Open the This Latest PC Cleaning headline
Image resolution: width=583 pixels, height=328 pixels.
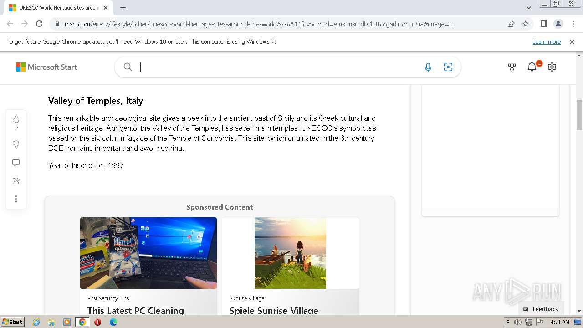click(136, 311)
